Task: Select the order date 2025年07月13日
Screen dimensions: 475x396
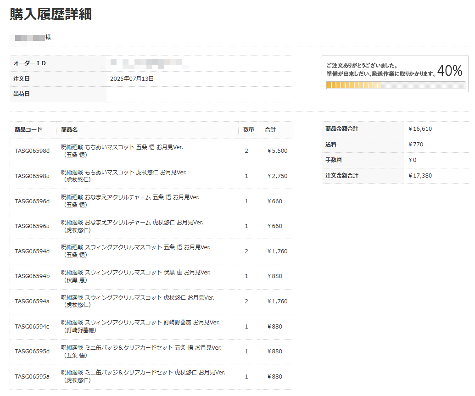Action: coord(132,79)
